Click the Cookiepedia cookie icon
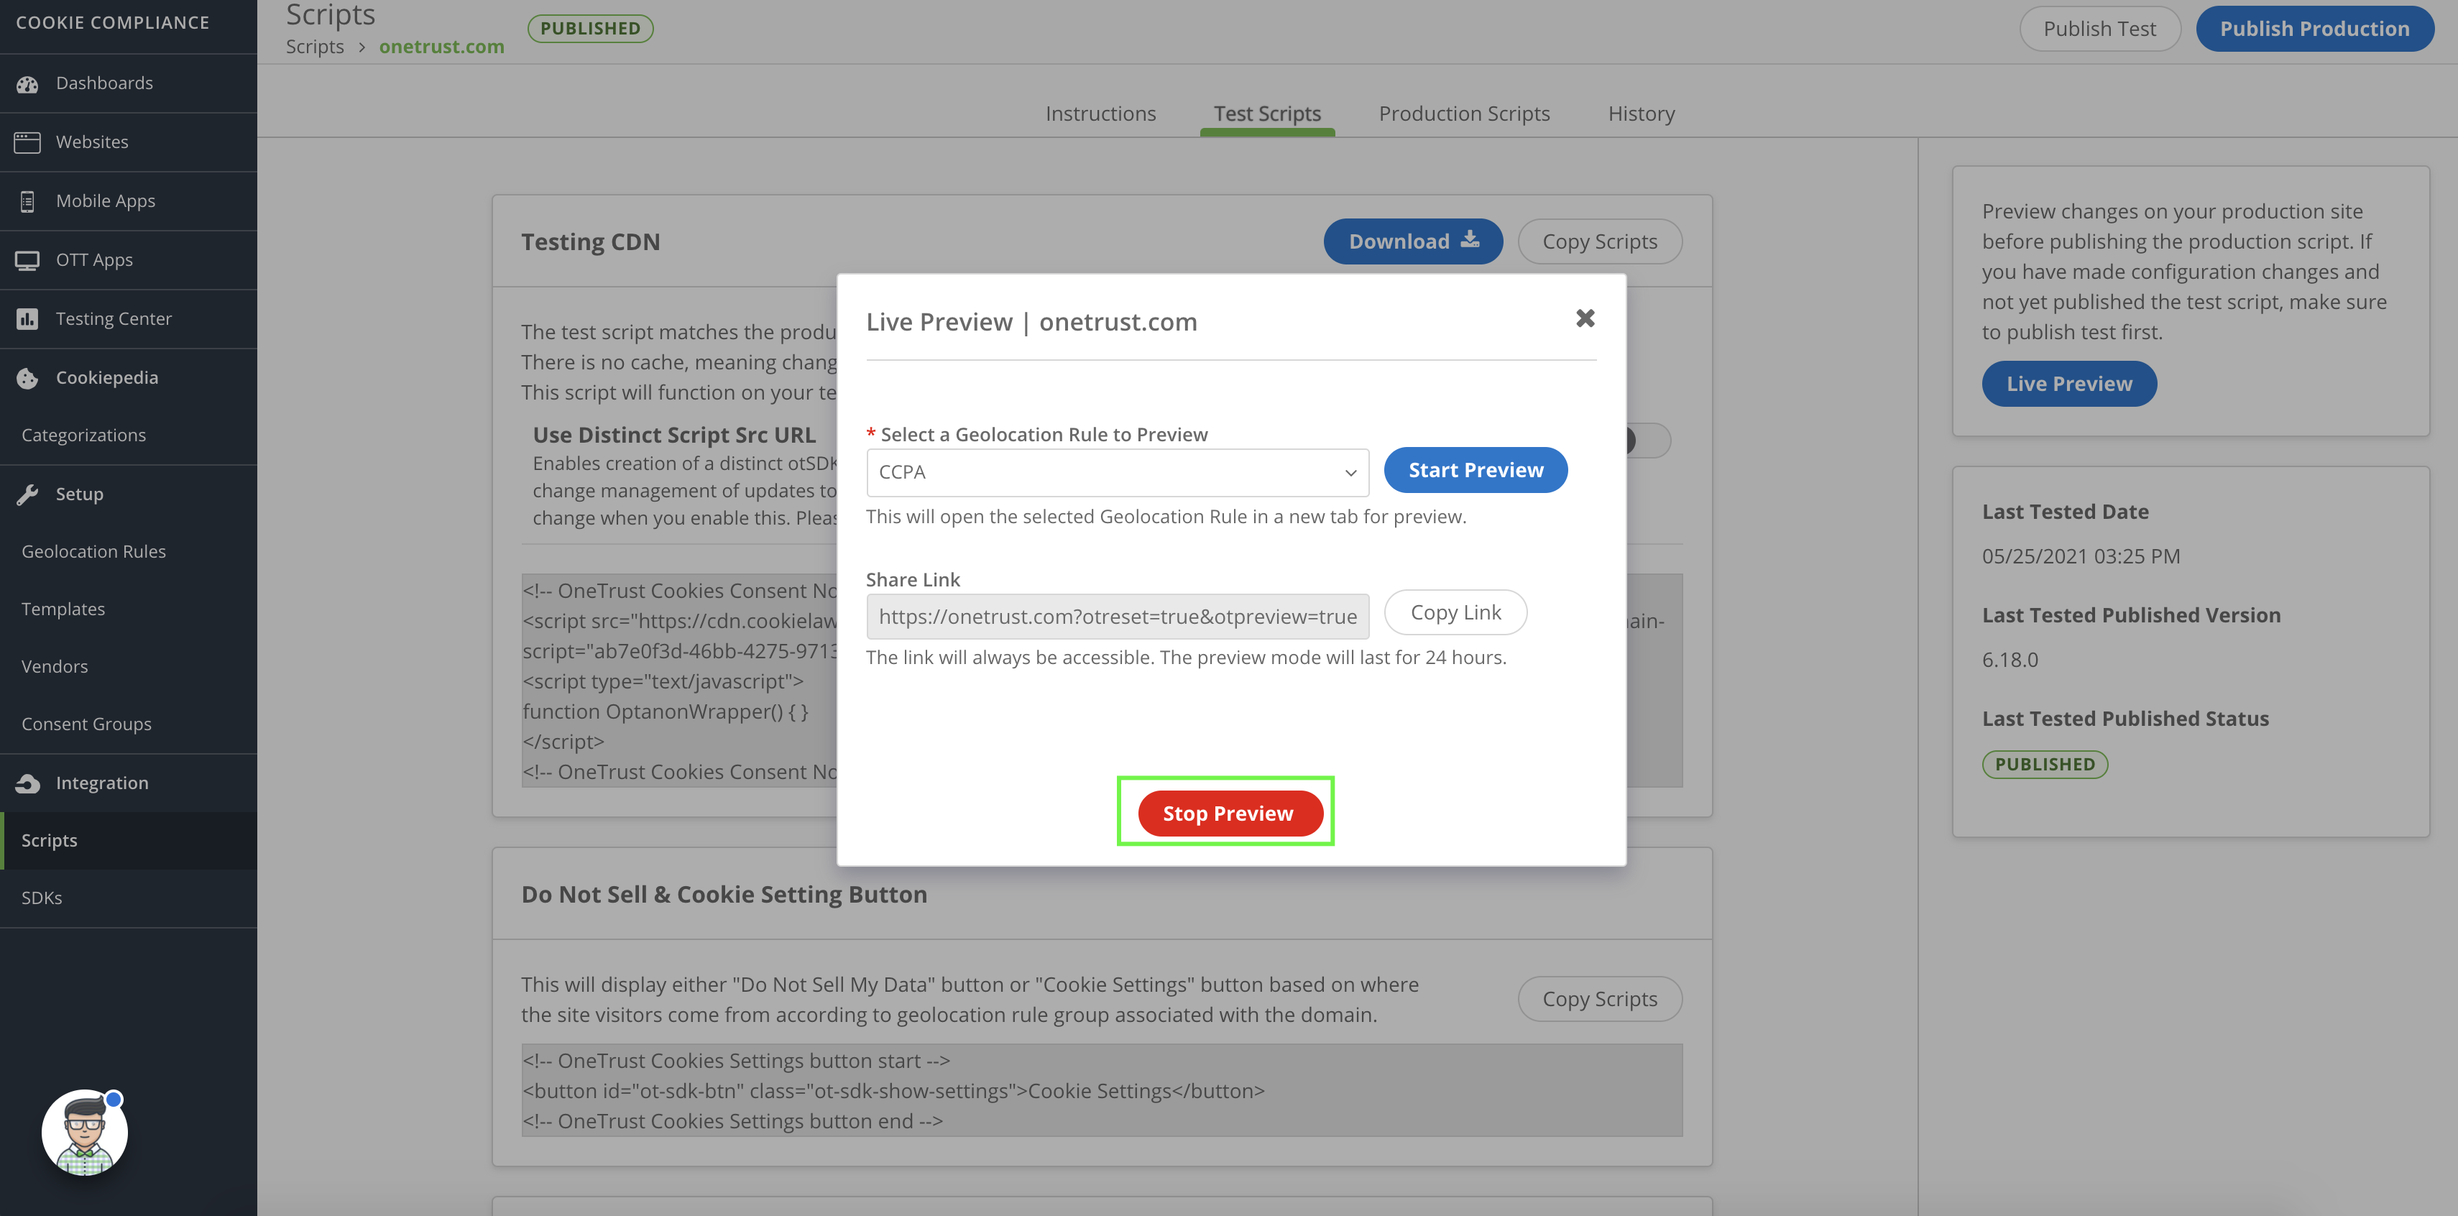 point(28,378)
